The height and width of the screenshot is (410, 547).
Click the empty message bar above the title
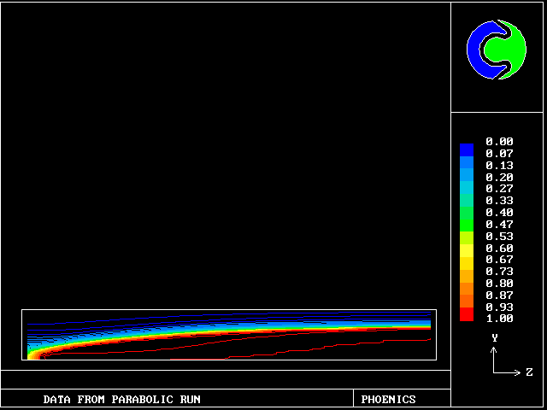(x=226, y=379)
